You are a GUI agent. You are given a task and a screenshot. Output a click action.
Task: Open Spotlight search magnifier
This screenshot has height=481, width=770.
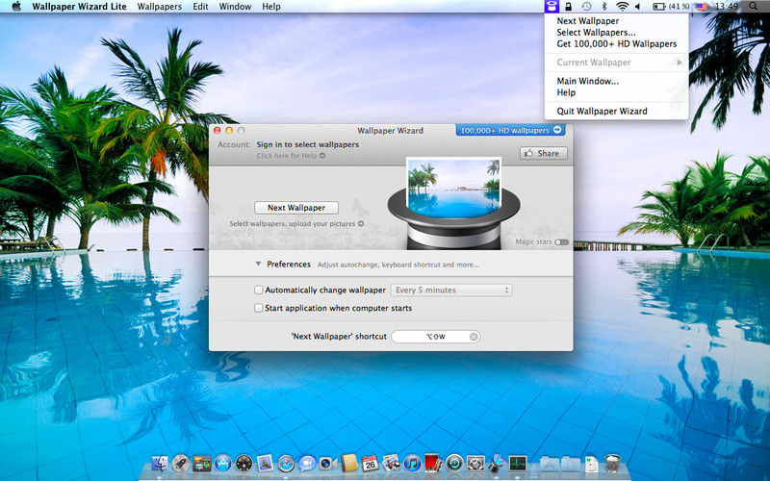(x=754, y=7)
